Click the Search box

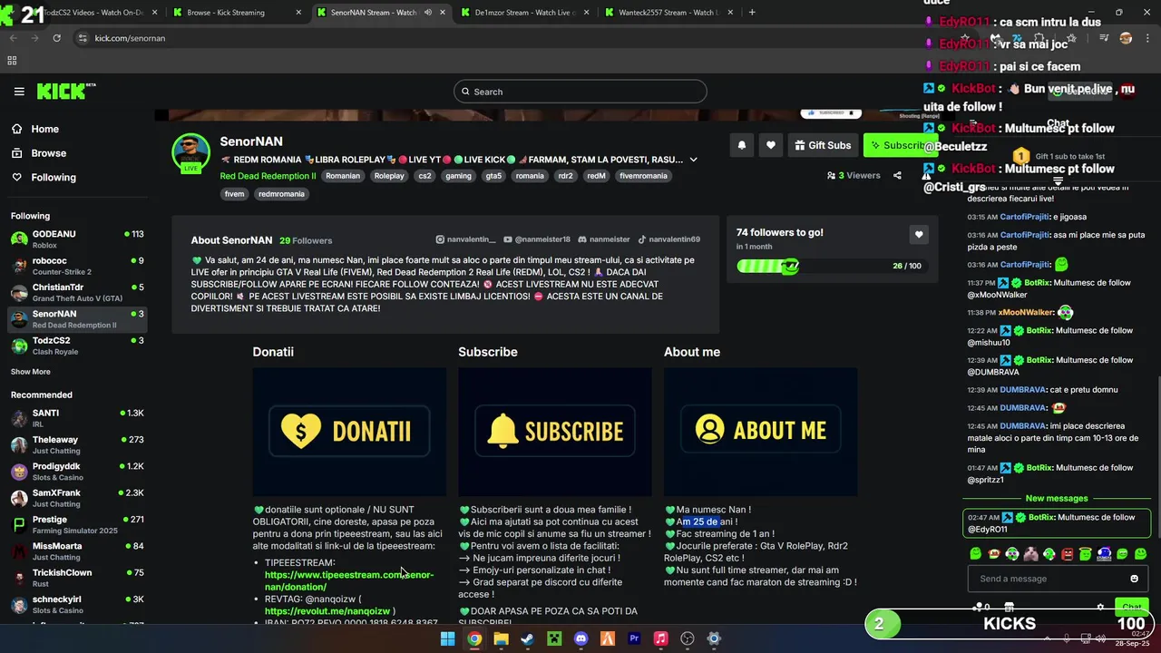[x=580, y=92]
